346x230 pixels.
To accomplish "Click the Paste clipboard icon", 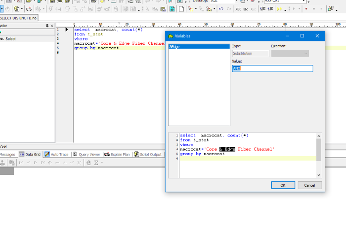I will click(163, 9).
